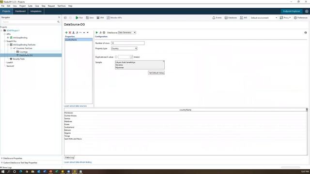Click the column options icon in the countryName header
This screenshot has width=310, height=174.
(x=307, y=110)
